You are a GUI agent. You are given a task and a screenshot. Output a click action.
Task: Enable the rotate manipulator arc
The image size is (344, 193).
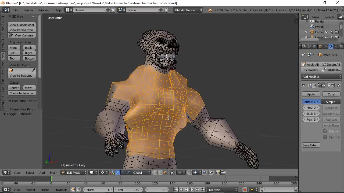point(123,172)
